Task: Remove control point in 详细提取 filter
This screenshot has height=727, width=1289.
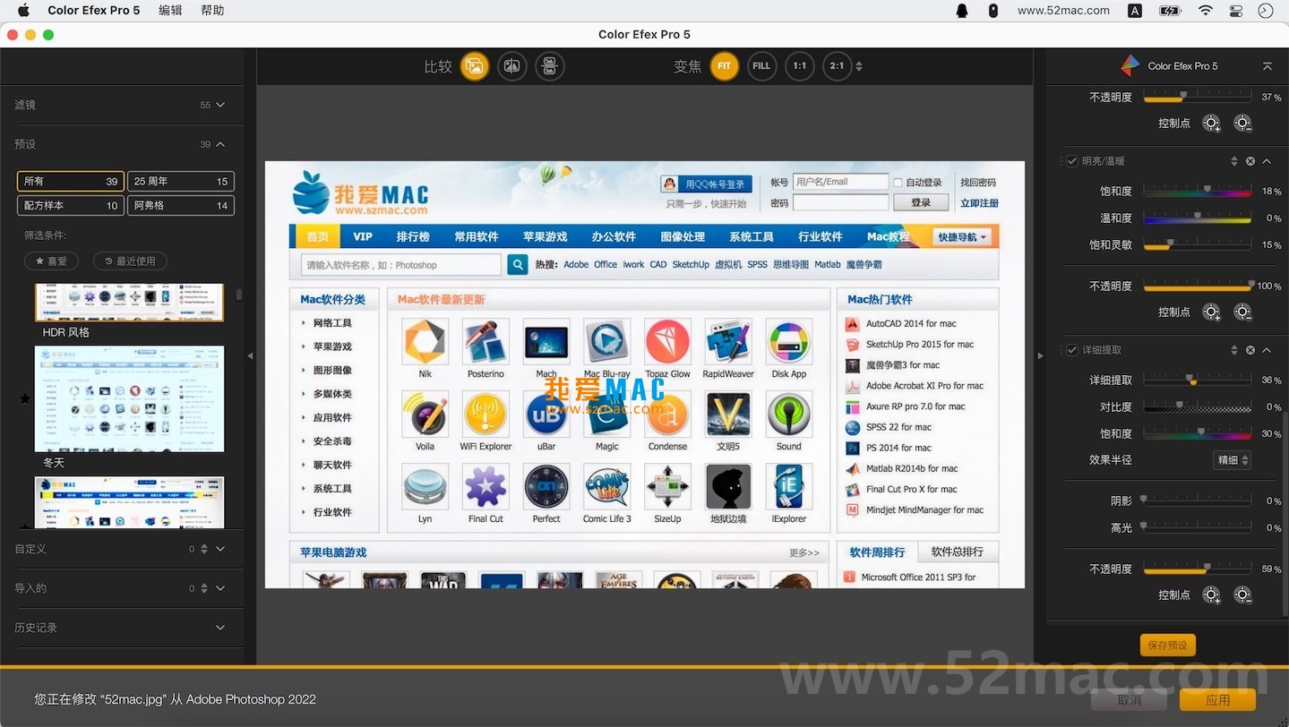Action: 1242,595
